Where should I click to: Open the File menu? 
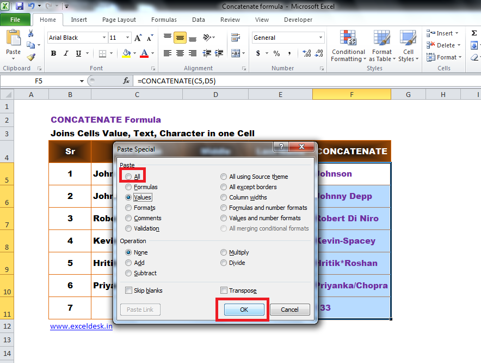[16, 19]
